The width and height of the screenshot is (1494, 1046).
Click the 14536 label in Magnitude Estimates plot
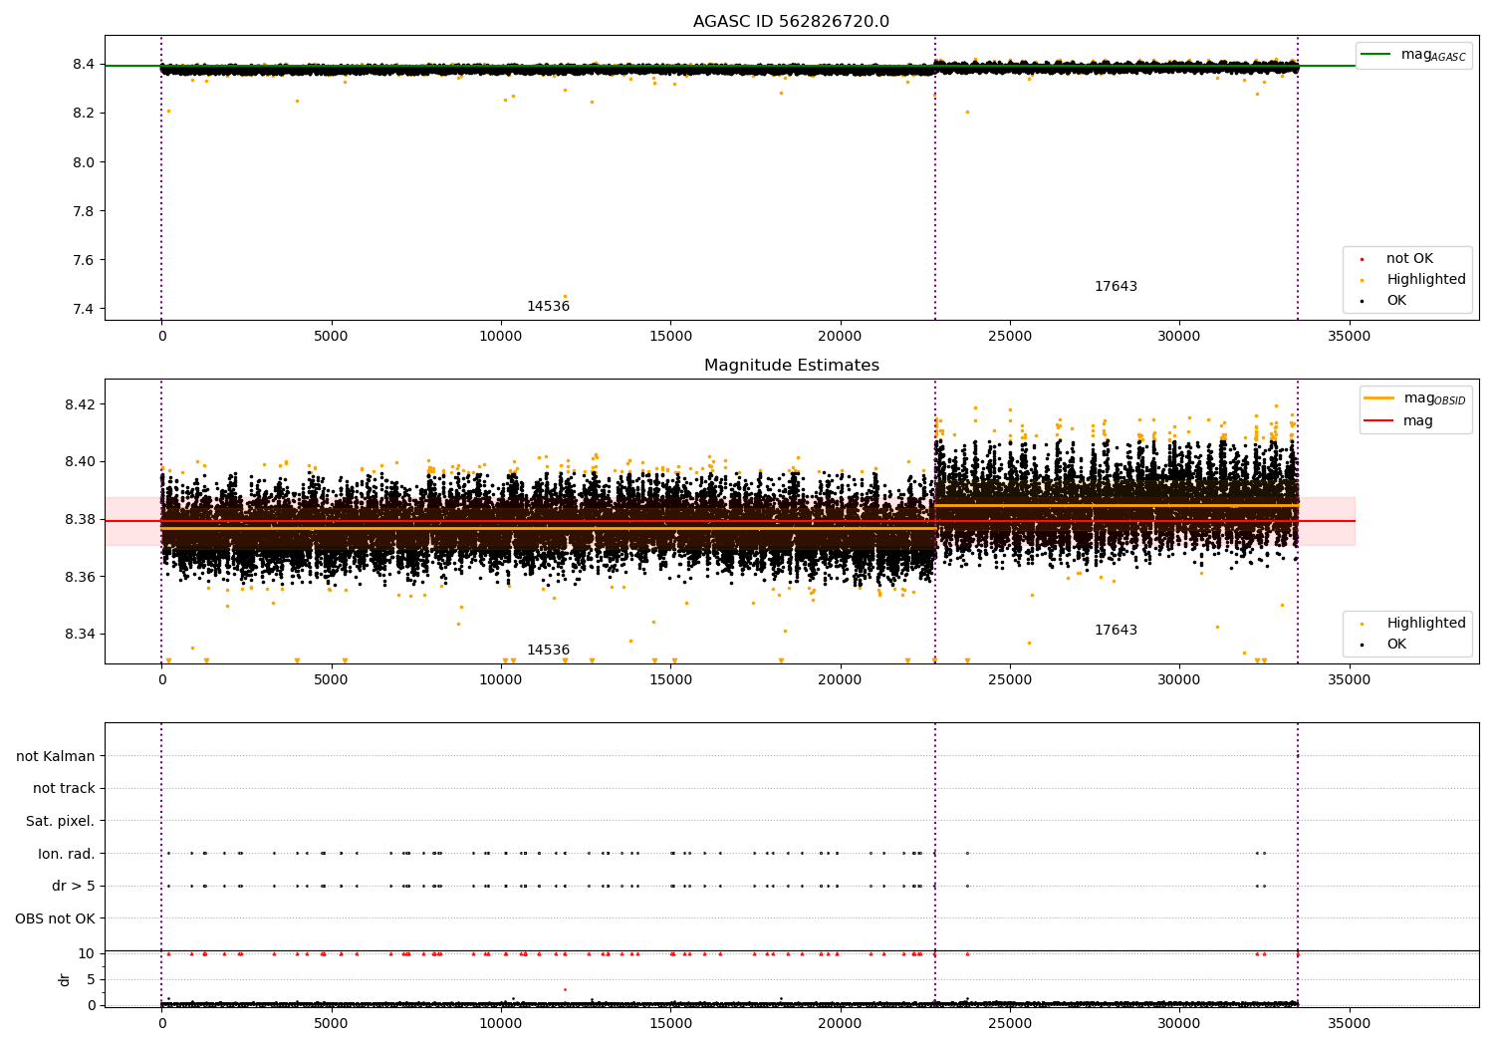pos(548,651)
